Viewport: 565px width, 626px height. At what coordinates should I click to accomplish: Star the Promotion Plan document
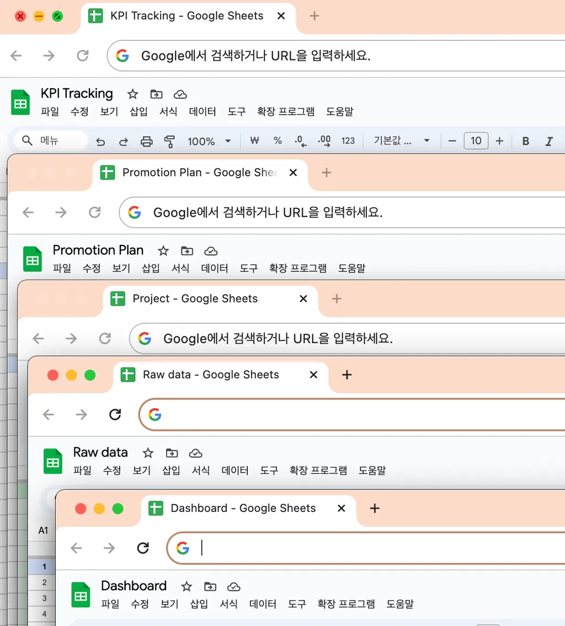163,251
